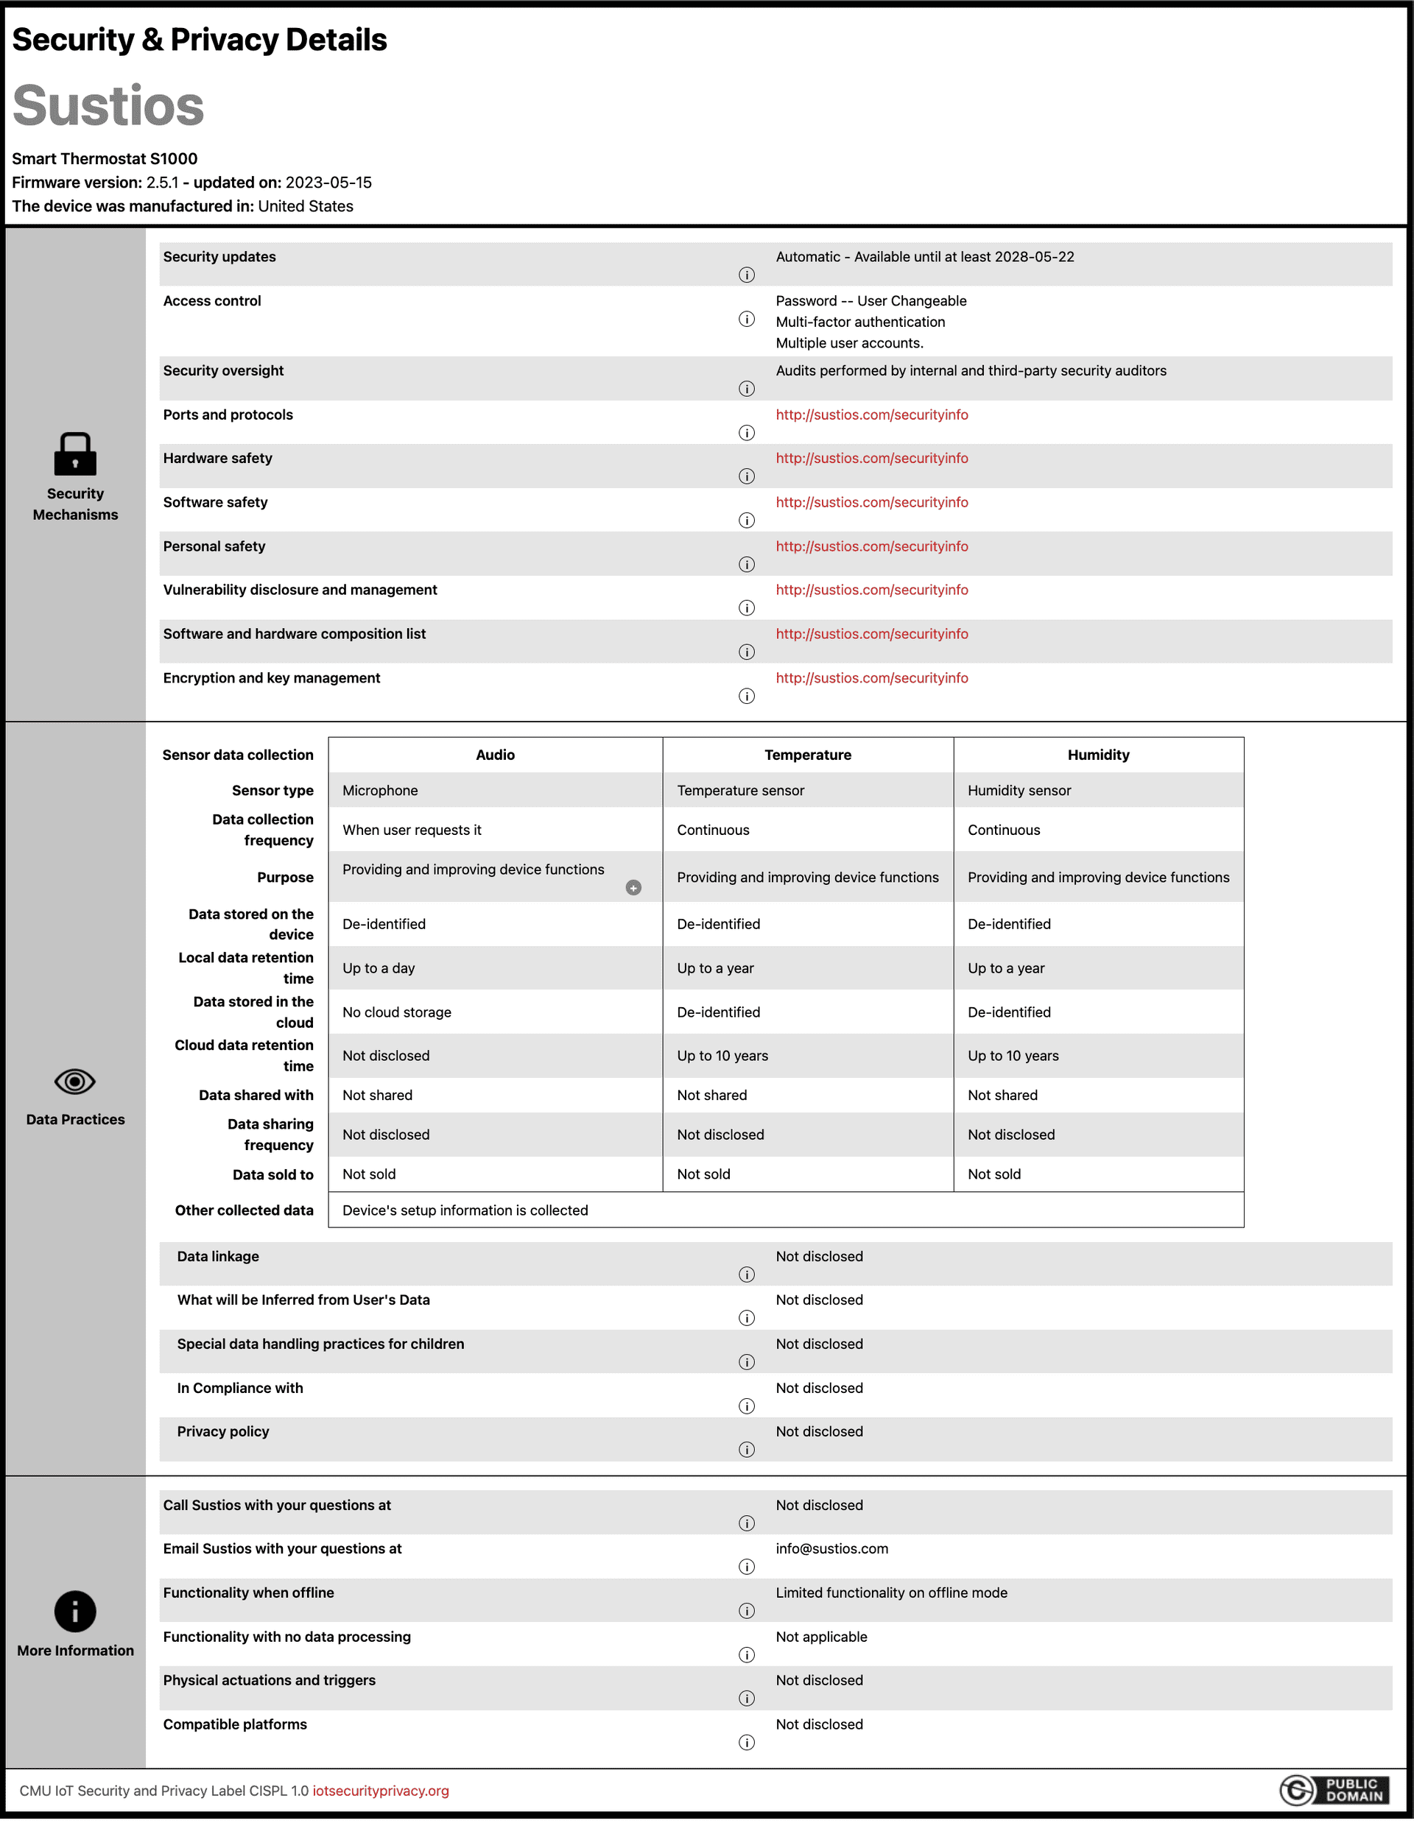Image resolution: width=1414 pixels, height=1823 pixels.
Task: Visit iotsecurityprivacy.org in the footer
Action: (381, 1791)
